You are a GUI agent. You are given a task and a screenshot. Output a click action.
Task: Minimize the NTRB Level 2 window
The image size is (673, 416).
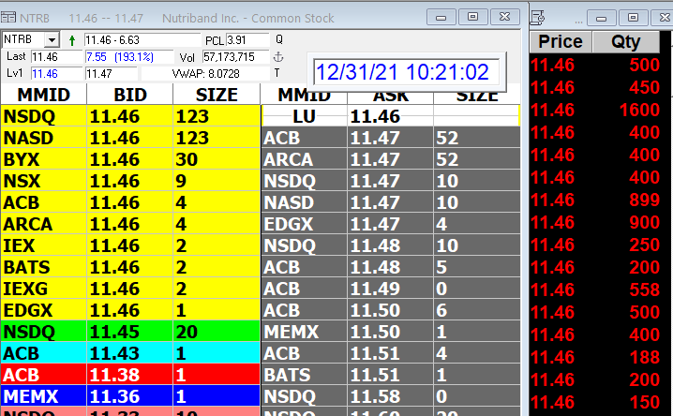click(x=441, y=18)
